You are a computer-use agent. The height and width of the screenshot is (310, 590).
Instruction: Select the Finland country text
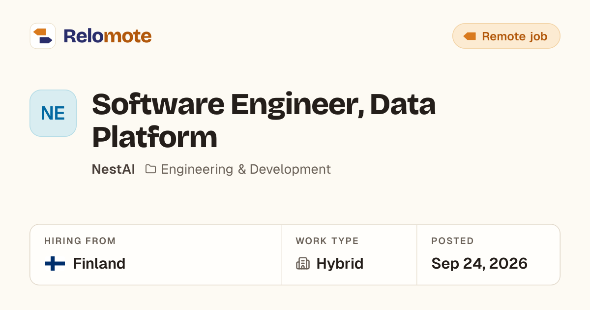coord(99,264)
